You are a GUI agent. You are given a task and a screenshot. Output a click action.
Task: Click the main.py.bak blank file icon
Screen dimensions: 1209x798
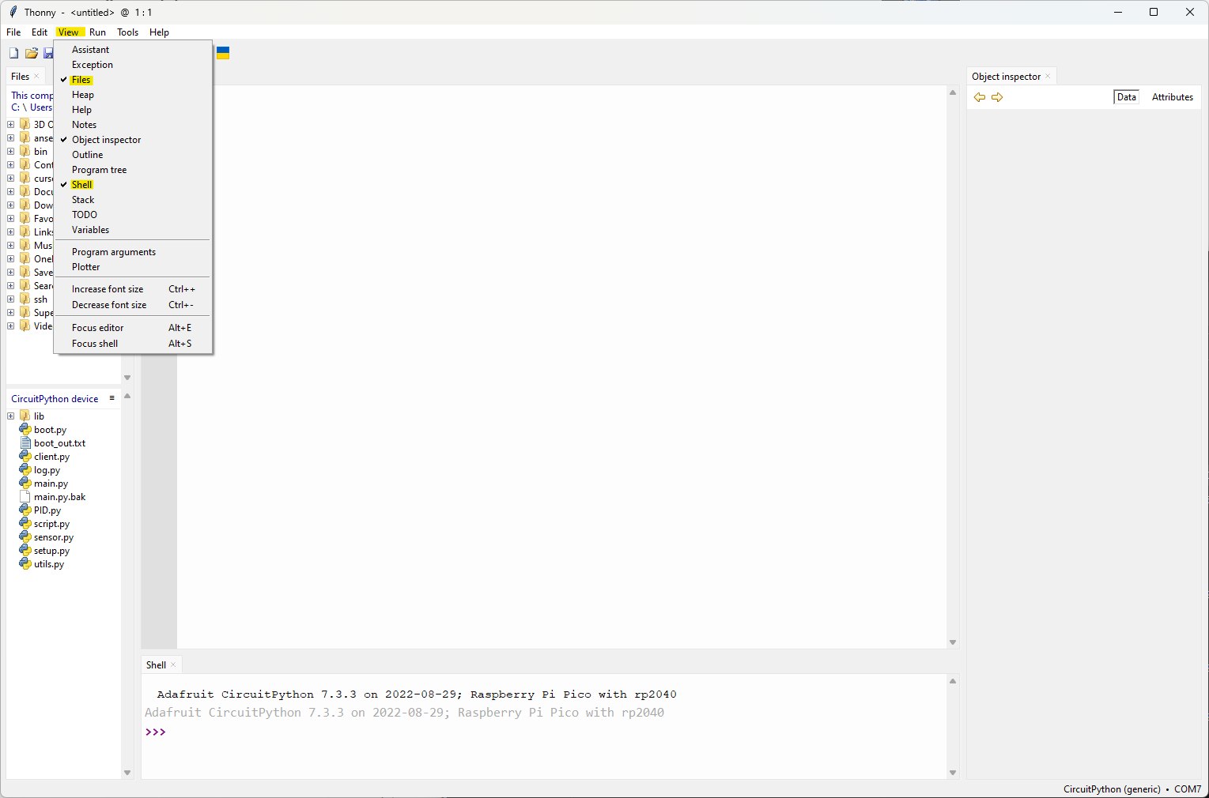click(x=25, y=496)
